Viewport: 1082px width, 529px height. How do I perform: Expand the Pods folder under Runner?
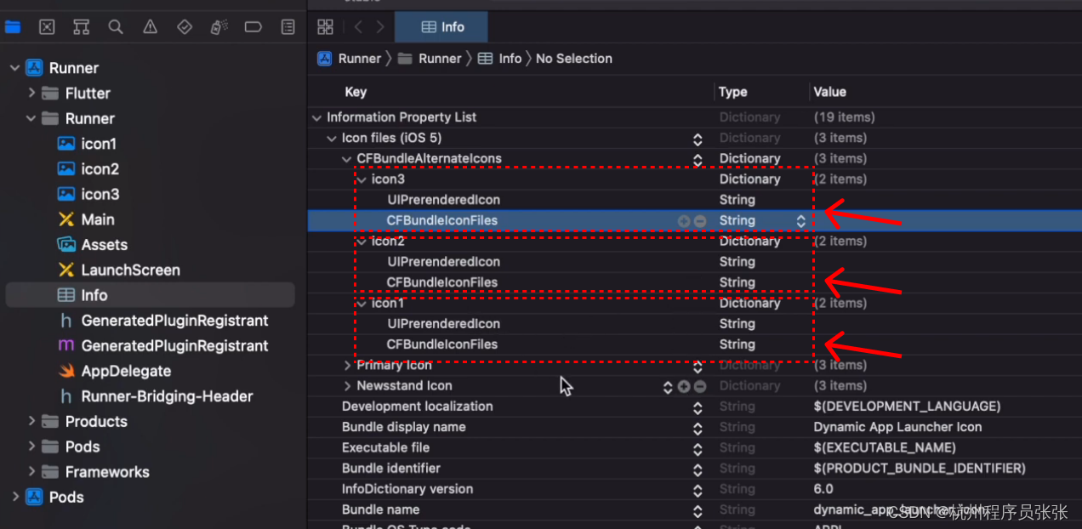click(x=31, y=447)
